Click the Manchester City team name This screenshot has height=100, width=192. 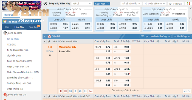point(67,47)
